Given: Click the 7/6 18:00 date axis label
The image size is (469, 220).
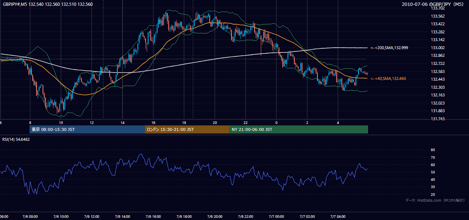Looking at the screenshot, I should coord(184,217).
